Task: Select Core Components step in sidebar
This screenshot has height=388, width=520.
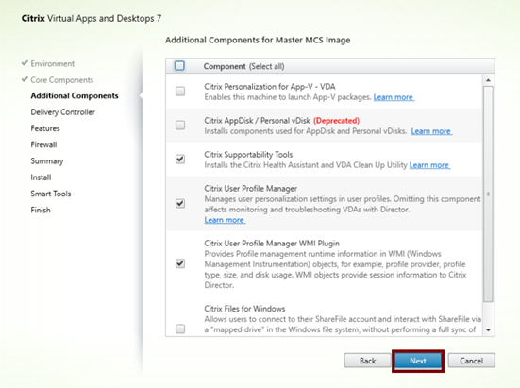Action: tap(62, 80)
